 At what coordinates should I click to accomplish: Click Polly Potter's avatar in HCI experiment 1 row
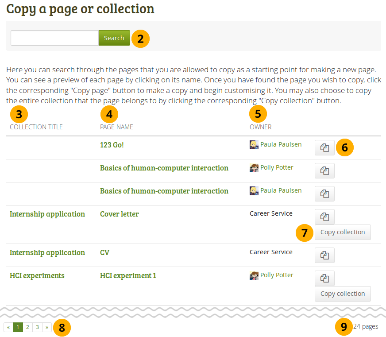[254, 275]
